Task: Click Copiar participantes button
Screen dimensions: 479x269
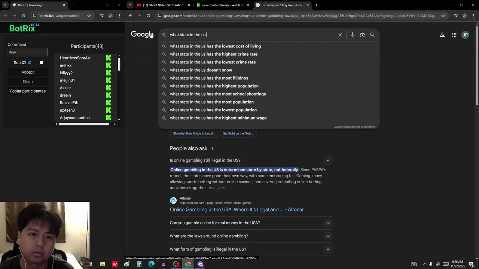Action: tap(28, 91)
